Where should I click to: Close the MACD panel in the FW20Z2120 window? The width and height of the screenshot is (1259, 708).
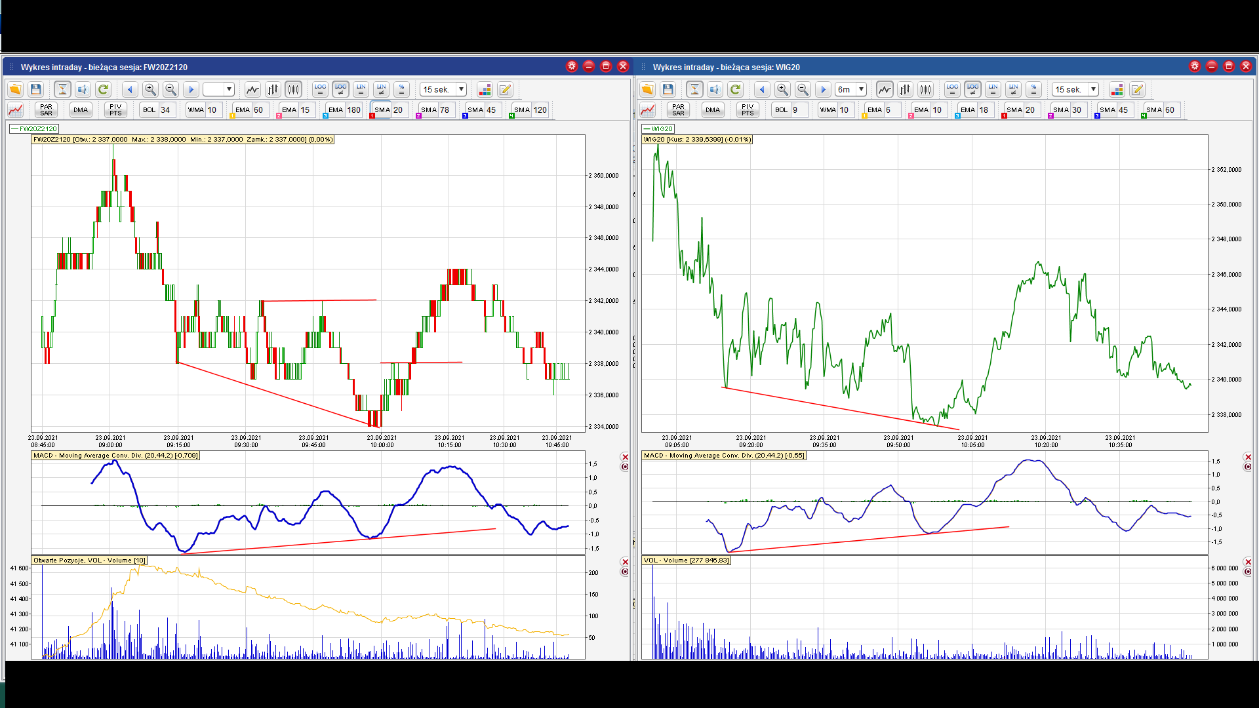(x=625, y=457)
